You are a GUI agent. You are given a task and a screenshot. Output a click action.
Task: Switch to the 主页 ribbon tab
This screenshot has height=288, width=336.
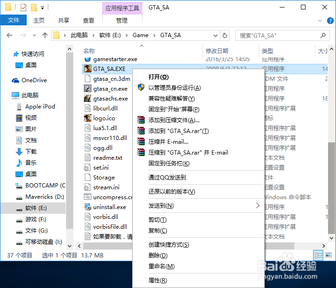tap(39, 20)
